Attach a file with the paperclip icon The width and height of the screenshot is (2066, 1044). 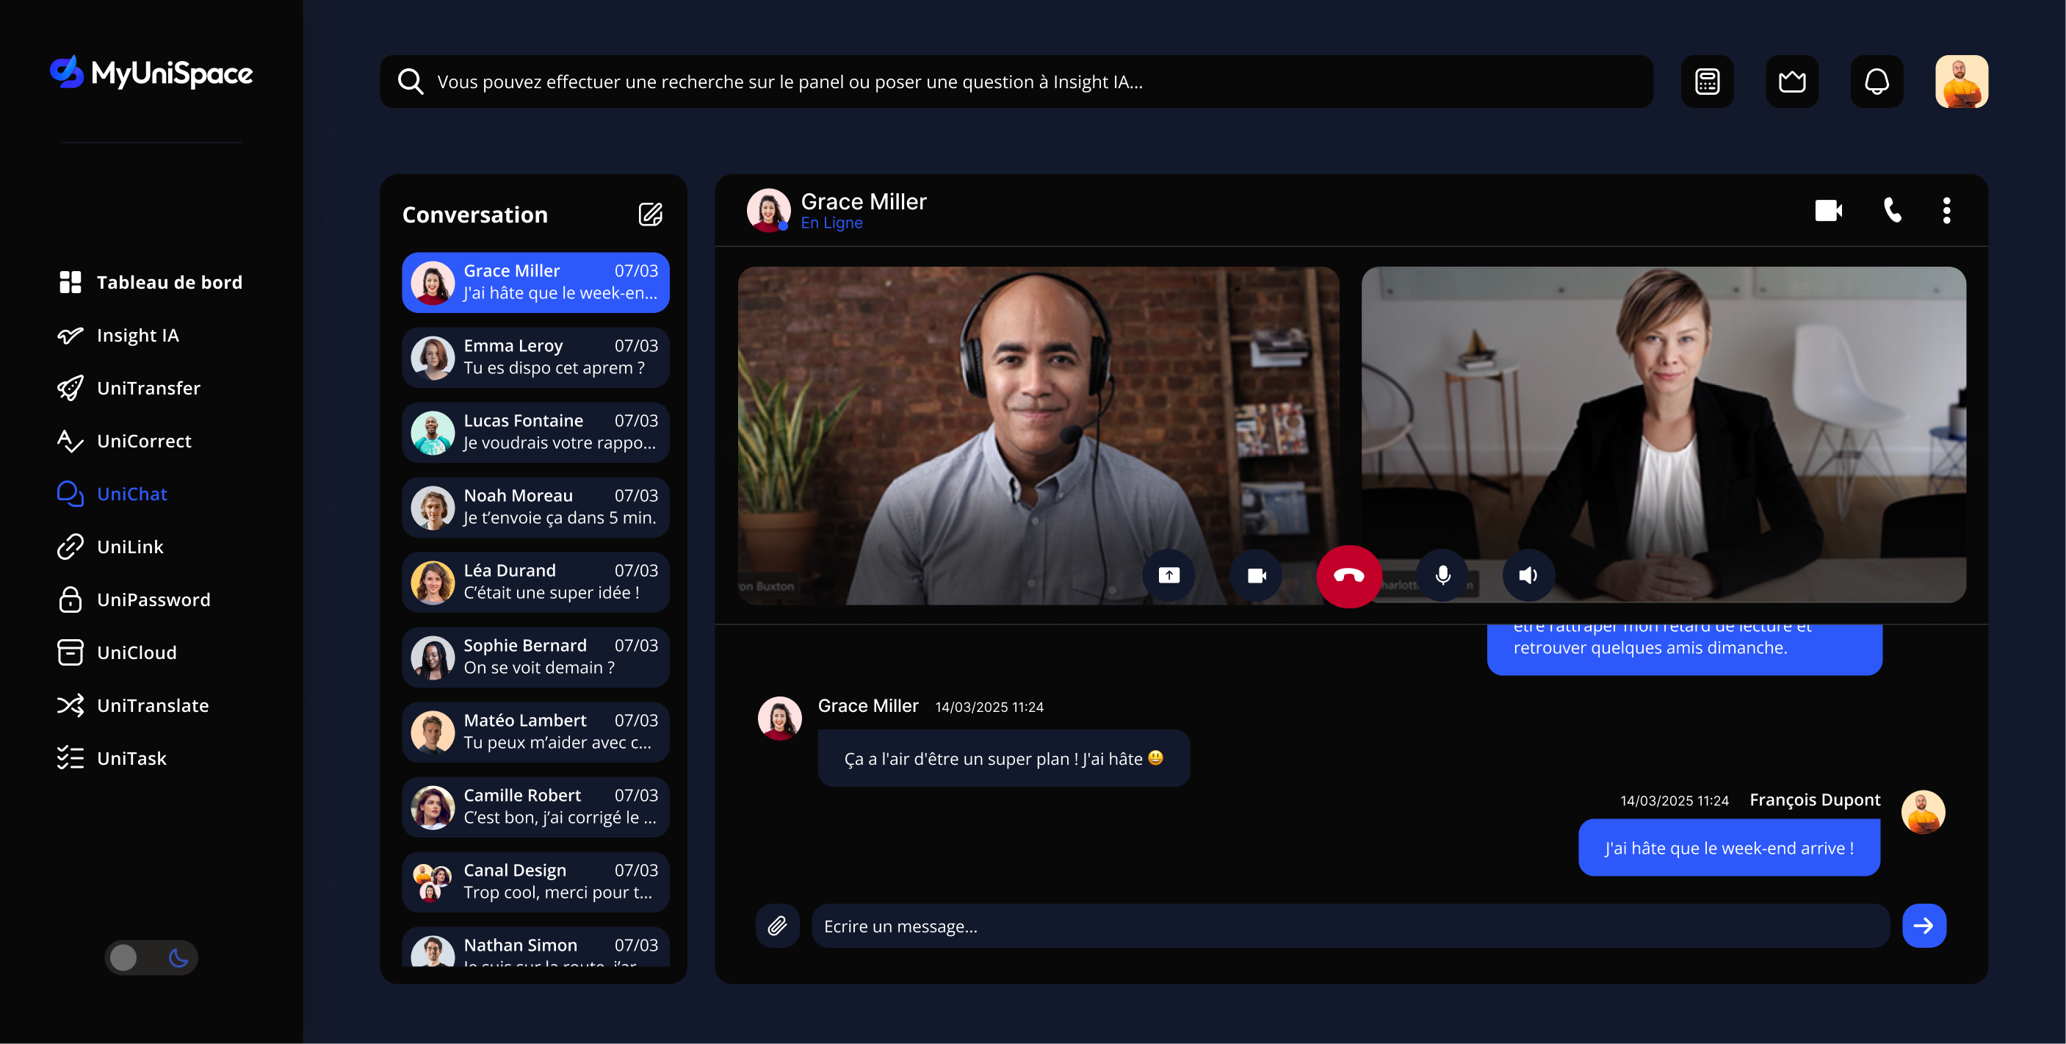[776, 925]
